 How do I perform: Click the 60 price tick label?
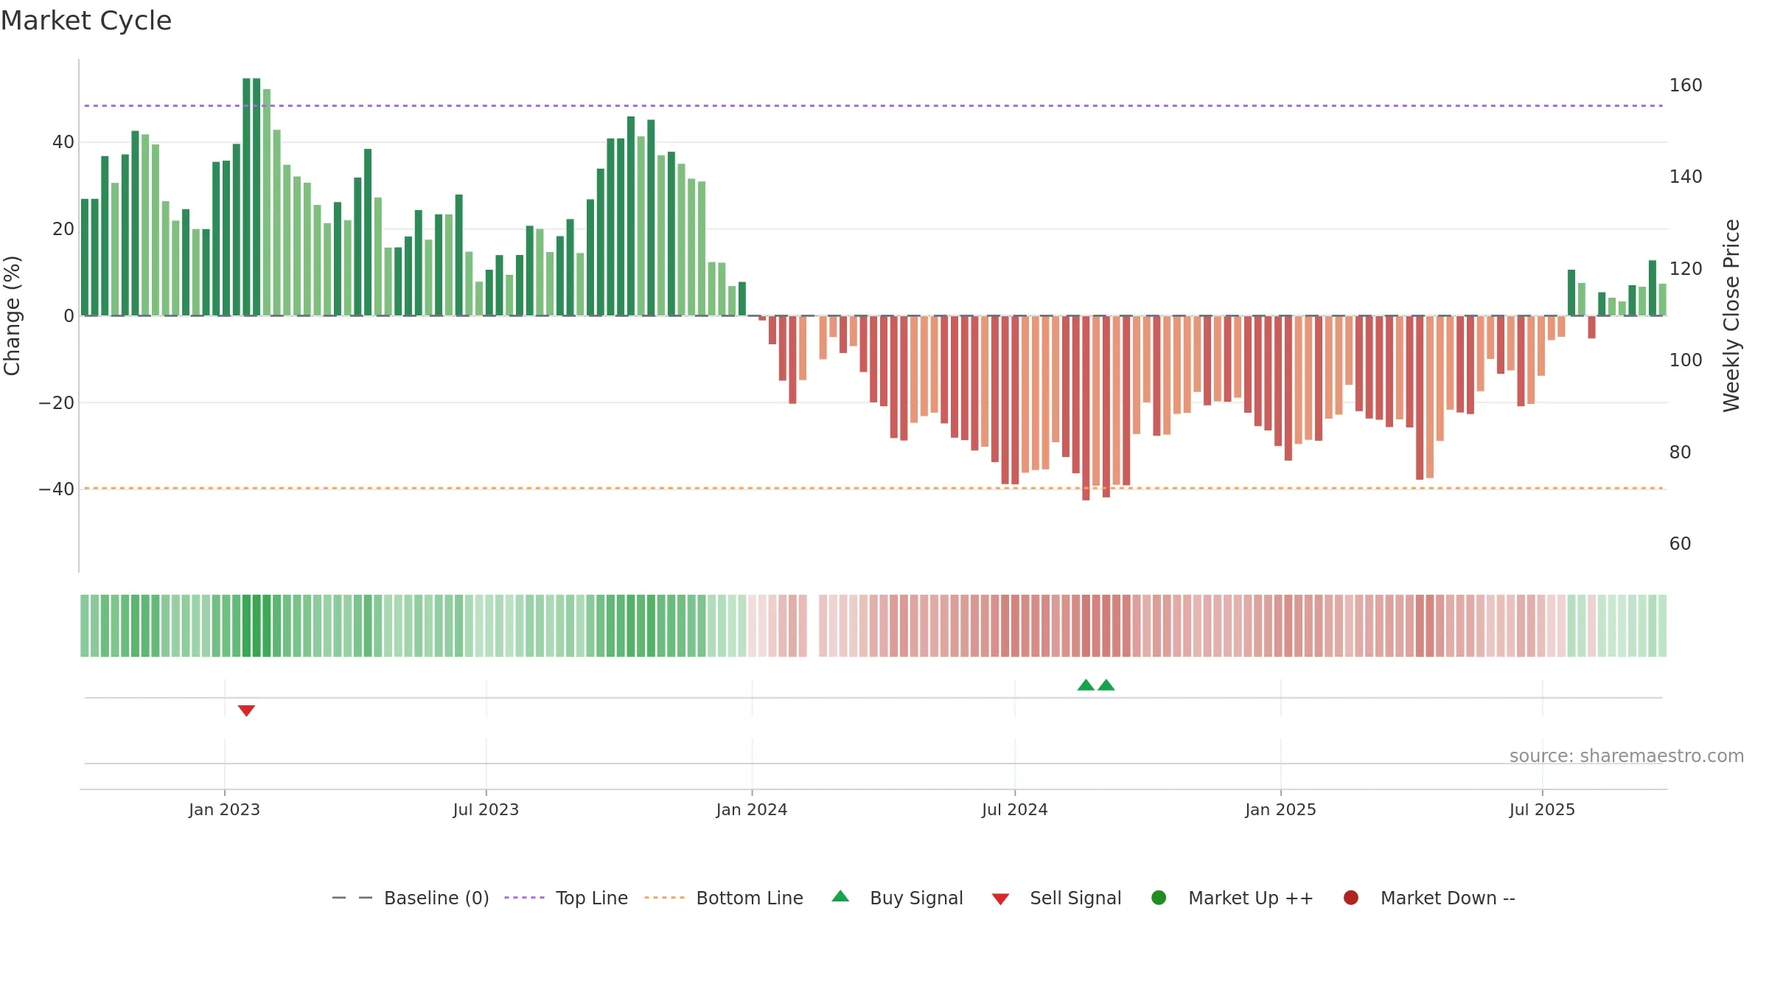(1680, 544)
